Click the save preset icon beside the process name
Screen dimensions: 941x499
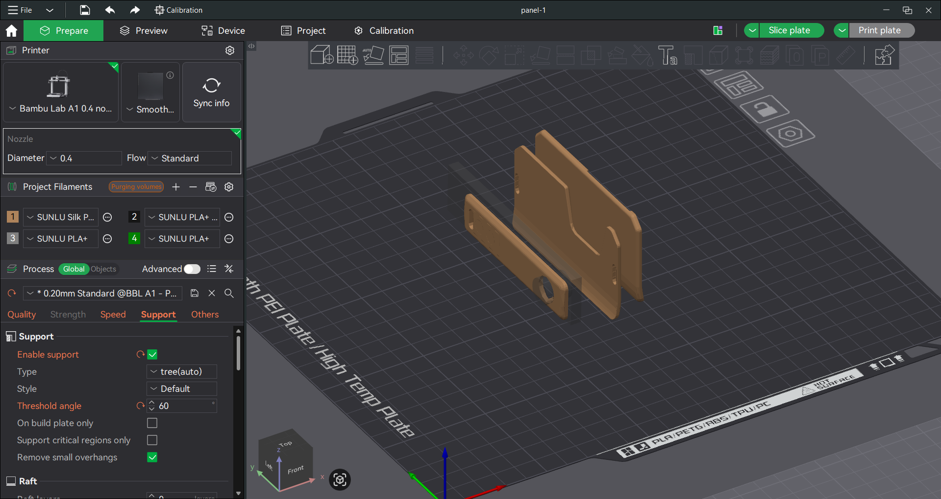point(195,293)
